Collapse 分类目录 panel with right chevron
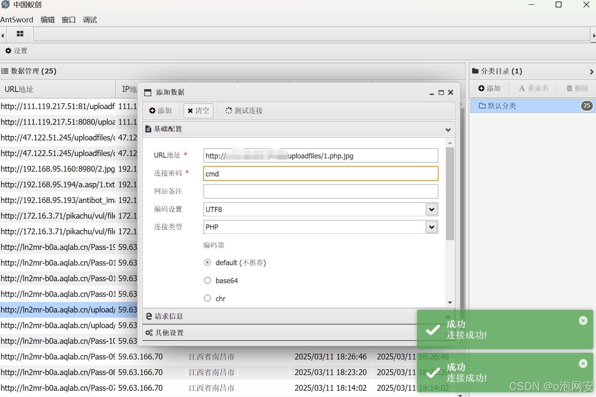The image size is (596, 397). [x=591, y=72]
